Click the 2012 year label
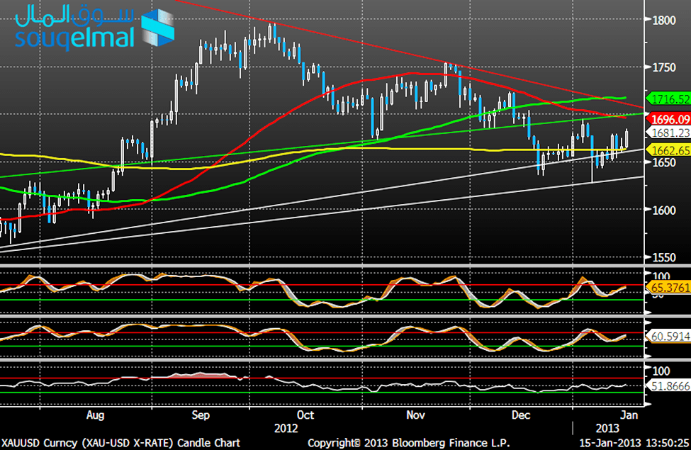 coord(286,429)
